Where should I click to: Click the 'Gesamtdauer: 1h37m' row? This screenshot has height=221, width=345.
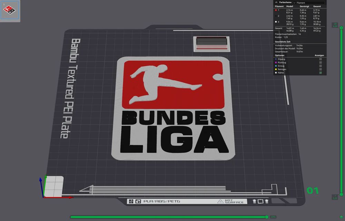click(289, 52)
